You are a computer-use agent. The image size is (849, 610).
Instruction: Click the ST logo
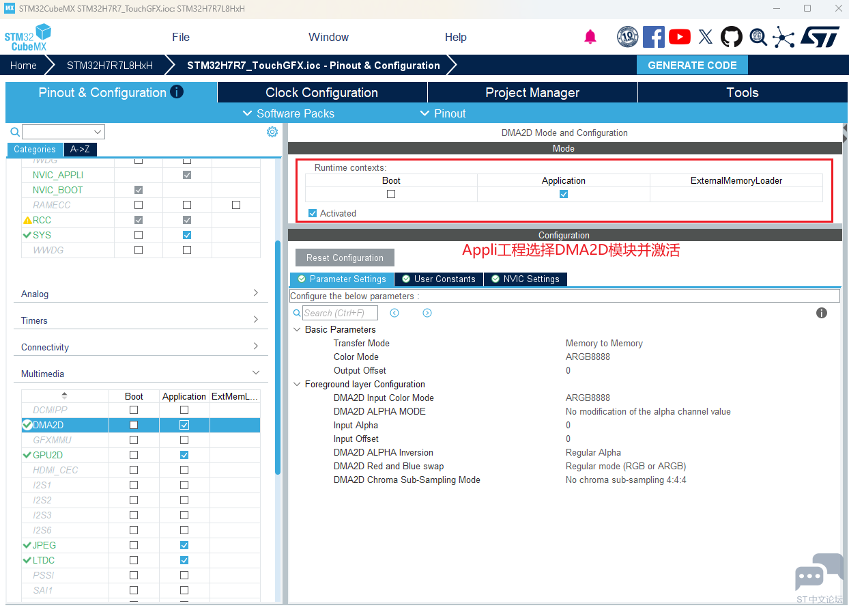(820, 37)
